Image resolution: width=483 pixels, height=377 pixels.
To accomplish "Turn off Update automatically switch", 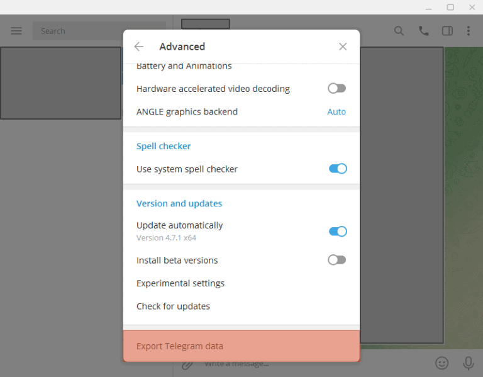I will (x=338, y=231).
